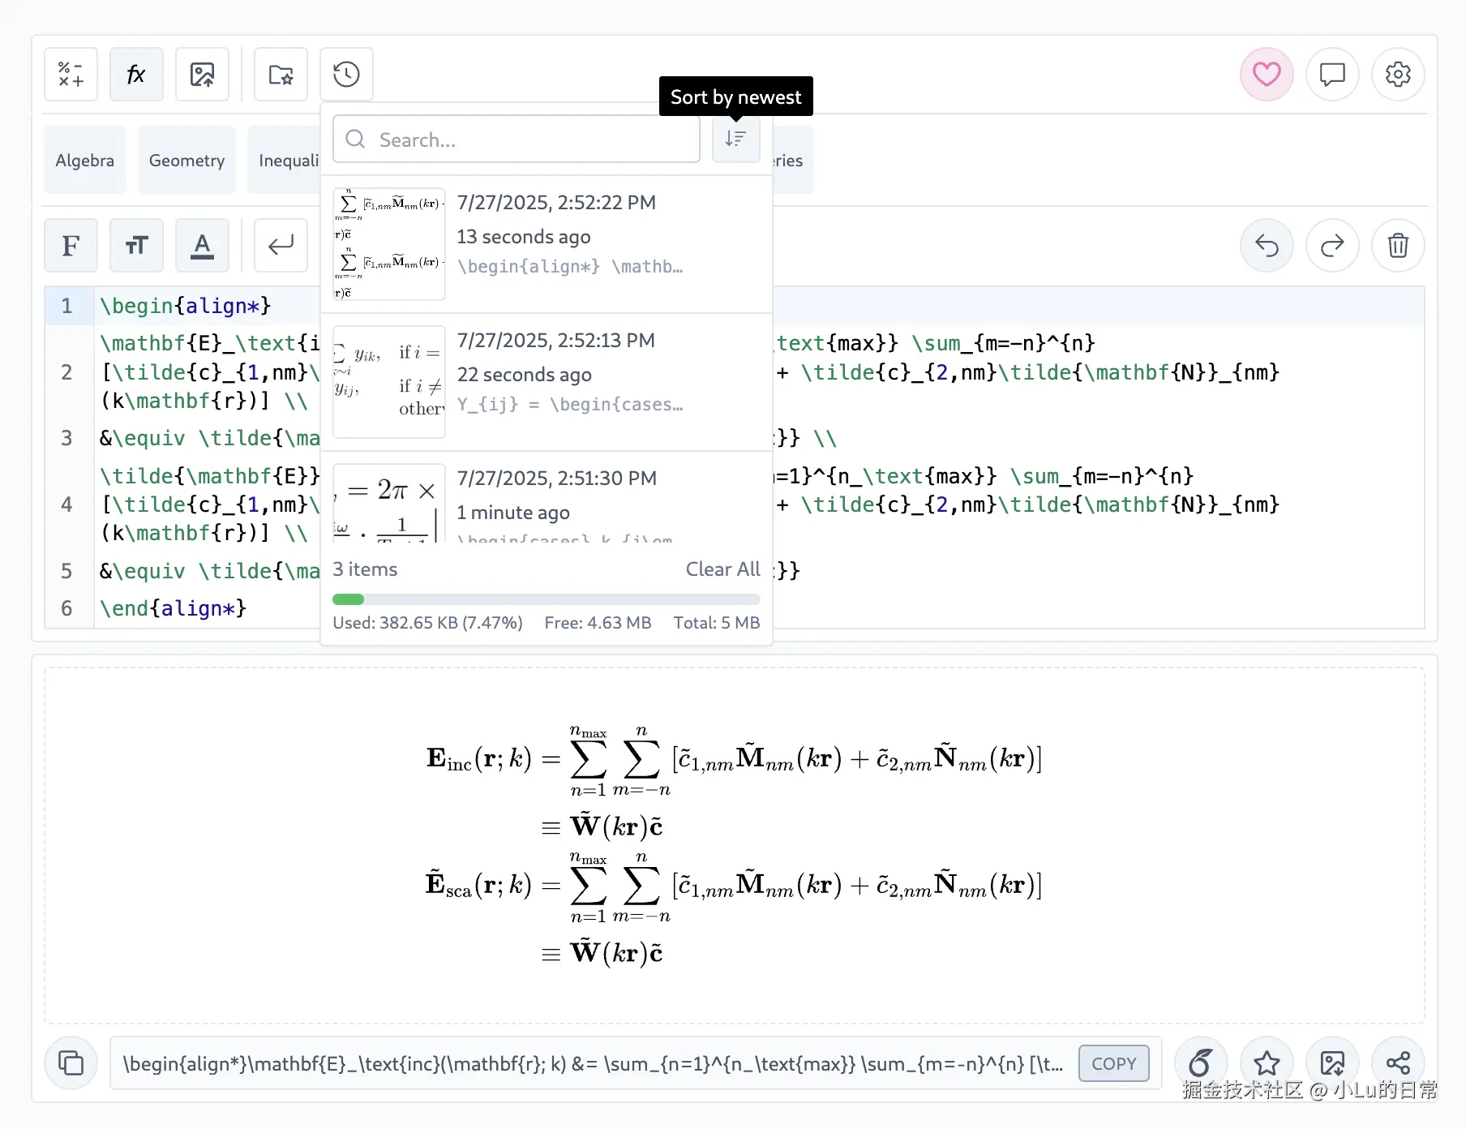Open the image upload recognition tool
This screenshot has height=1129, width=1466.
202,75
